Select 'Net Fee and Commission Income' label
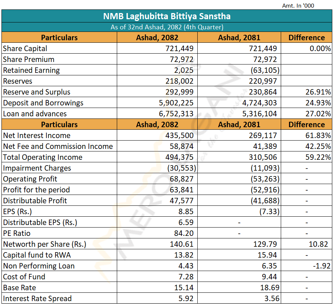 pyautogui.click(x=58, y=146)
